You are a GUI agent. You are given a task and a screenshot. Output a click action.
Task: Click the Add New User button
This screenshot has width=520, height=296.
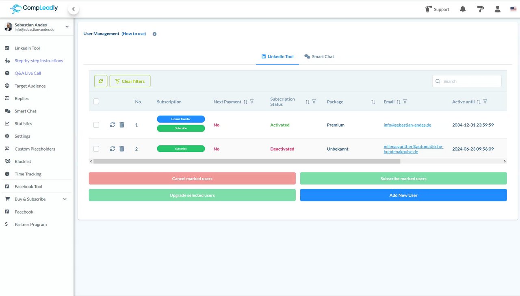(x=403, y=195)
